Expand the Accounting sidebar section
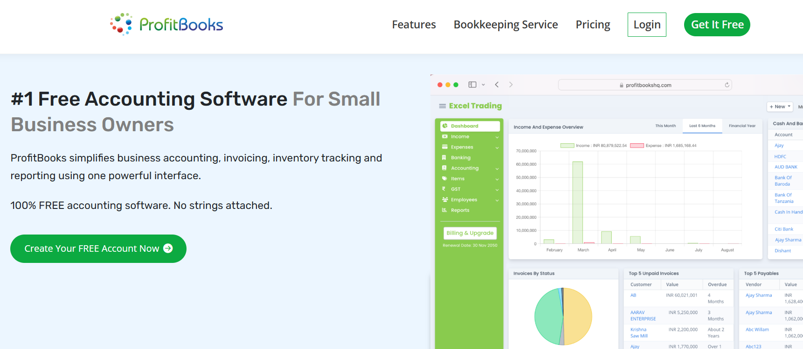803x349 pixels. click(x=497, y=169)
